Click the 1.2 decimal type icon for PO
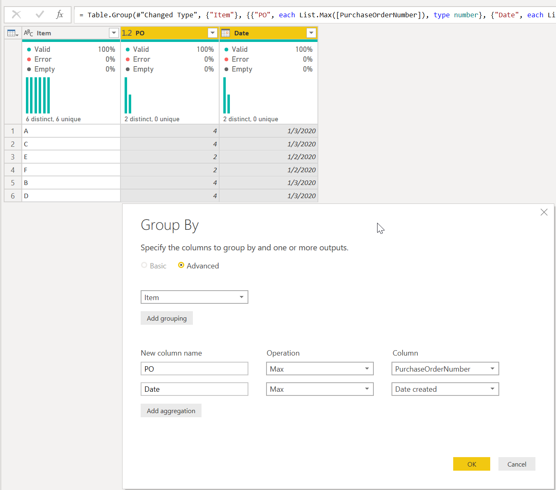The image size is (556, 490). (x=127, y=33)
